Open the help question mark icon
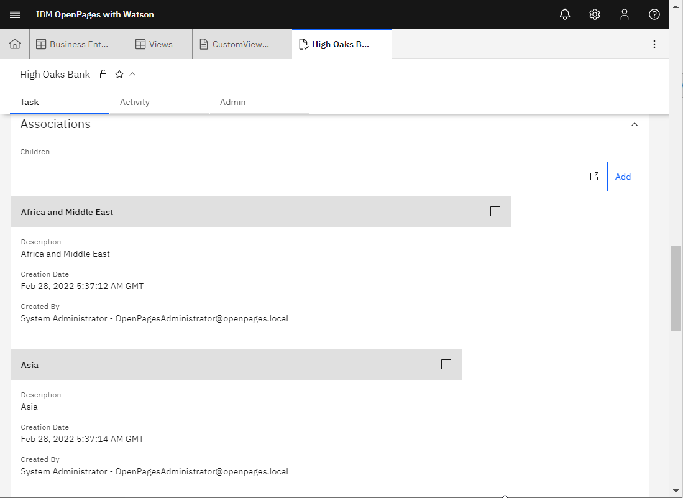The image size is (683, 498). pos(654,14)
